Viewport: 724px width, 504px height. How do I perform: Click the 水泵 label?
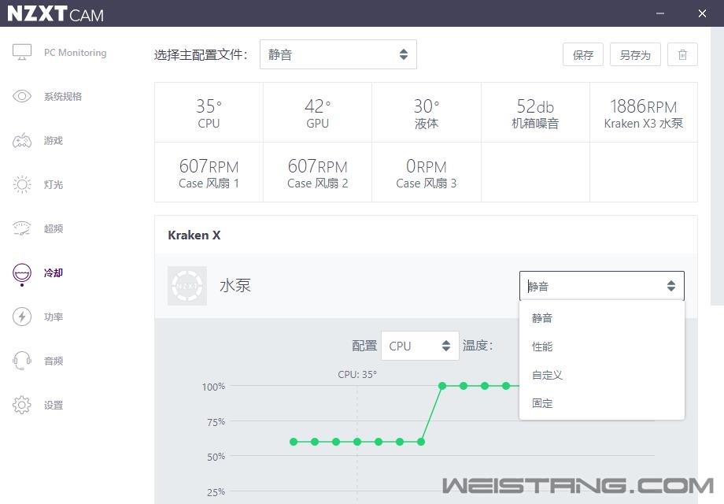(235, 286)
